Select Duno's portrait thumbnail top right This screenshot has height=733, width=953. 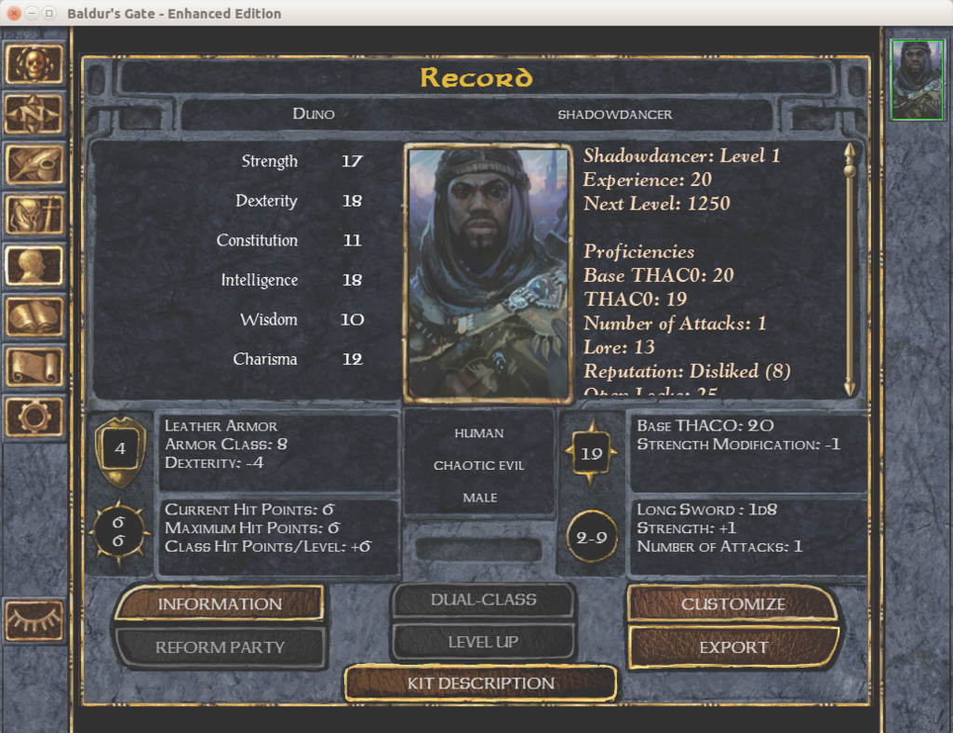click(x=917, y=79)
